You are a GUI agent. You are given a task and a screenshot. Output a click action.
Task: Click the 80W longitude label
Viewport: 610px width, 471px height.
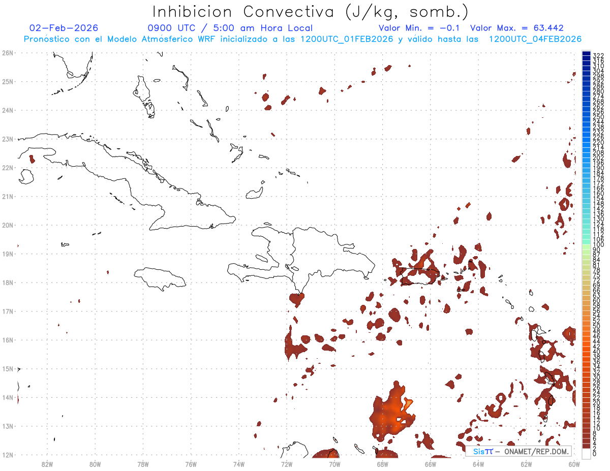pyautogui.click(x=95, y=464)
